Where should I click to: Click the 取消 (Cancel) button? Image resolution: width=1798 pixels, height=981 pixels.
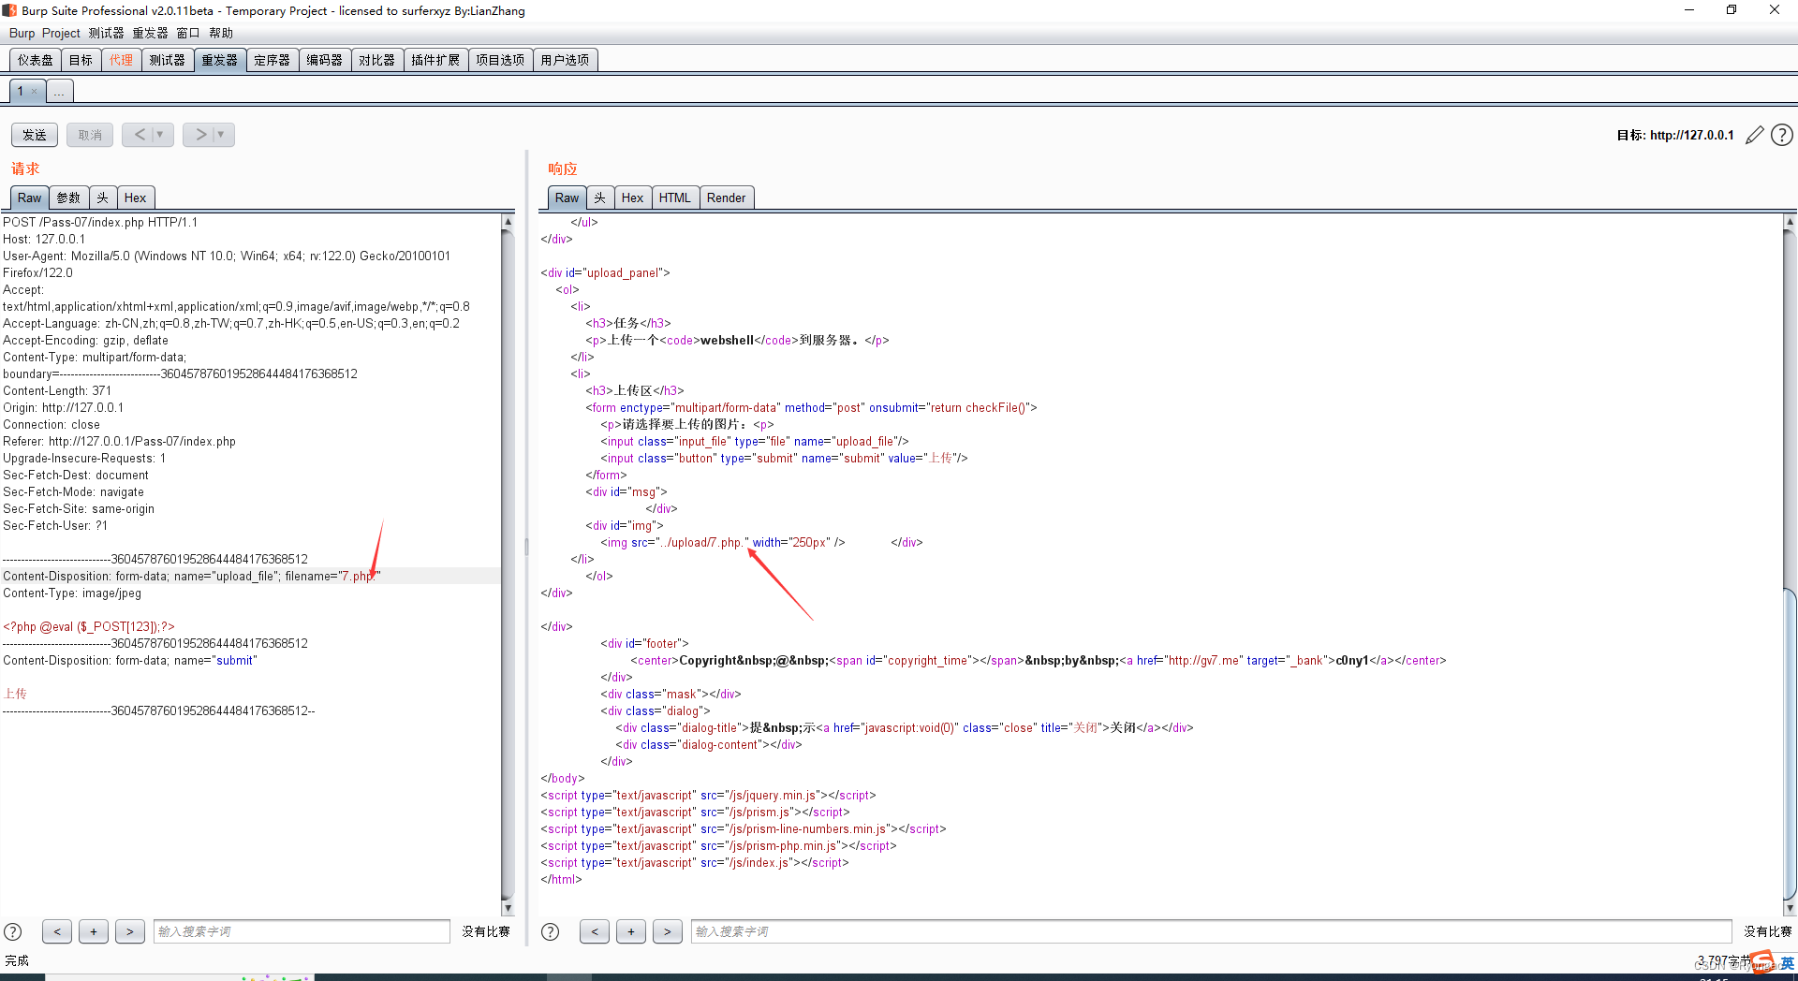point(90,135)
